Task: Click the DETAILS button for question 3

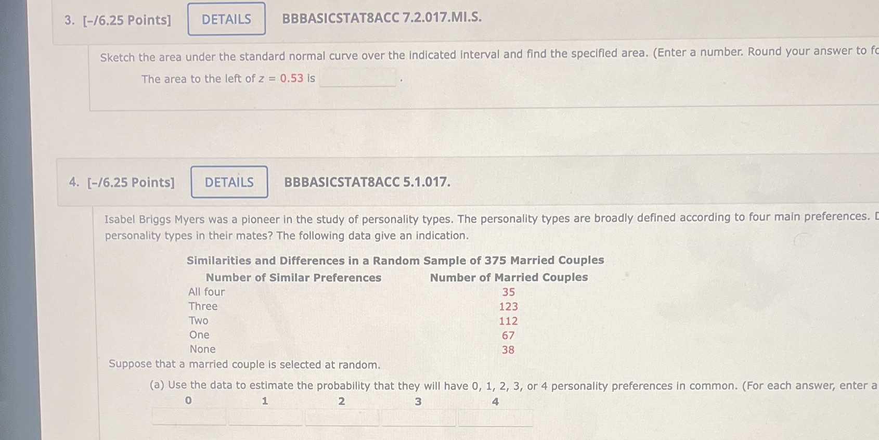Action: [x=226, y=19]
